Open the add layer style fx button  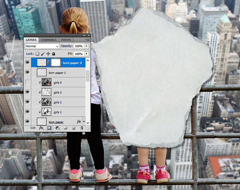(41, 128)
